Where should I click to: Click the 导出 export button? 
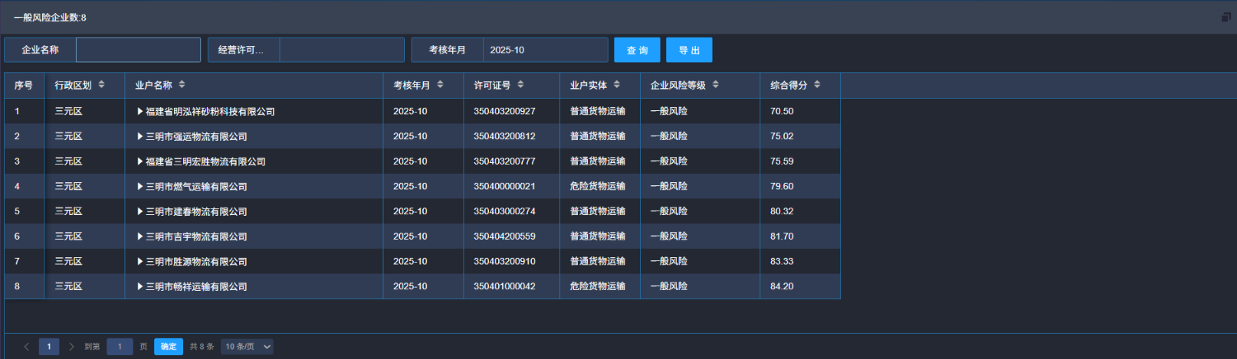point(689,51)
